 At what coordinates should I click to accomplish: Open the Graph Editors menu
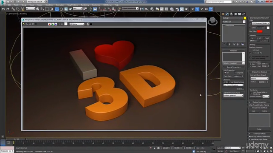(x=73, y=5)
